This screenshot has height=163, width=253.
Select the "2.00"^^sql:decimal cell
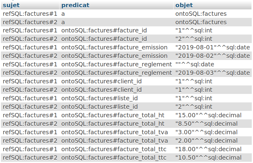pos(206,141)
